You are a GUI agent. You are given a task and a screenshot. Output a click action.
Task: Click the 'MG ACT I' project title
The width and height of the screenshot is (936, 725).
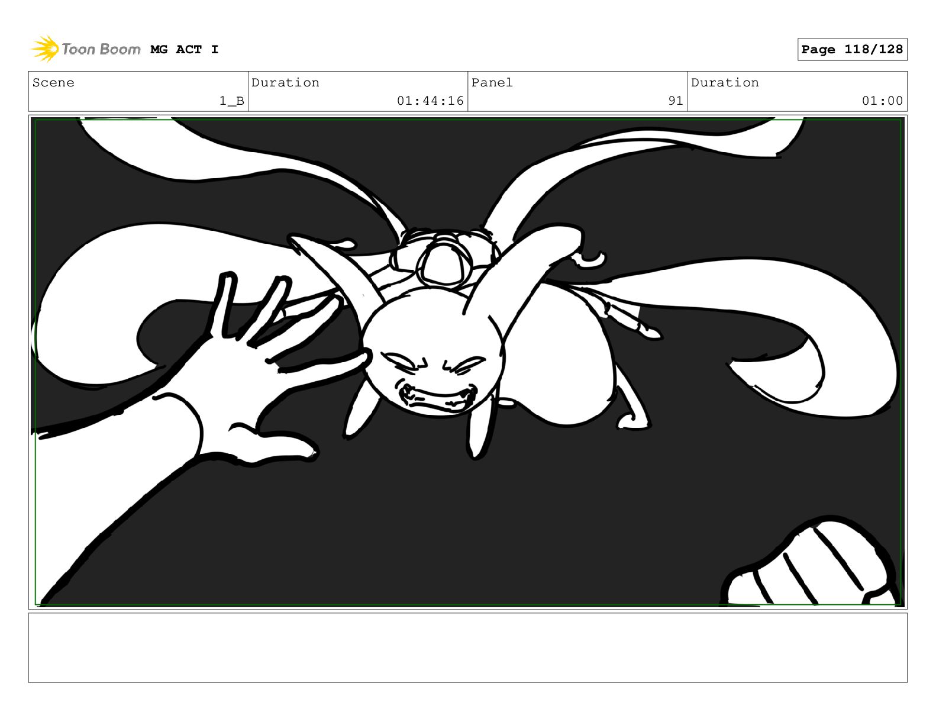(x=185, y=50)
